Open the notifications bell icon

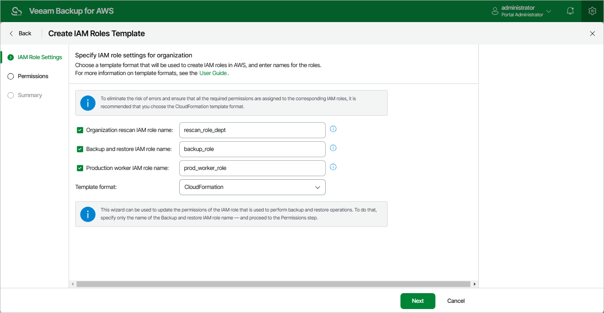pos(570,11)
